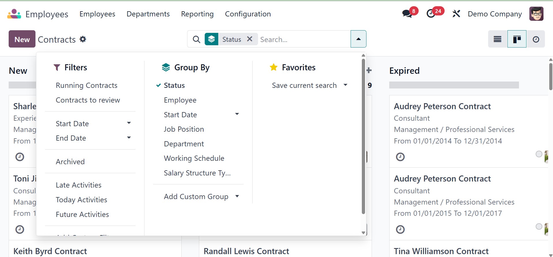
Task: Remove the Status facet from search
Action: [x=250, y=39]
